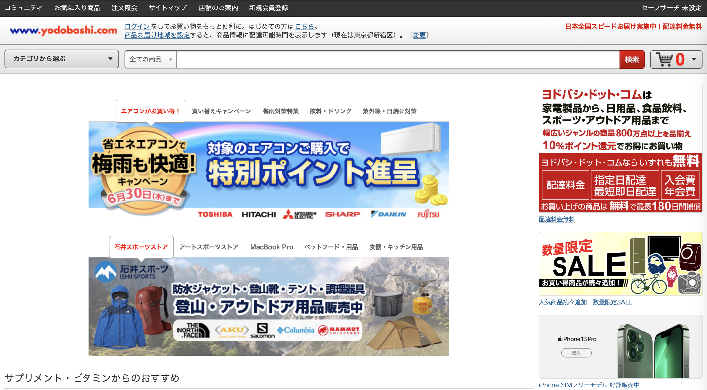Click the SHARP brand logo

tap(343, 214)
